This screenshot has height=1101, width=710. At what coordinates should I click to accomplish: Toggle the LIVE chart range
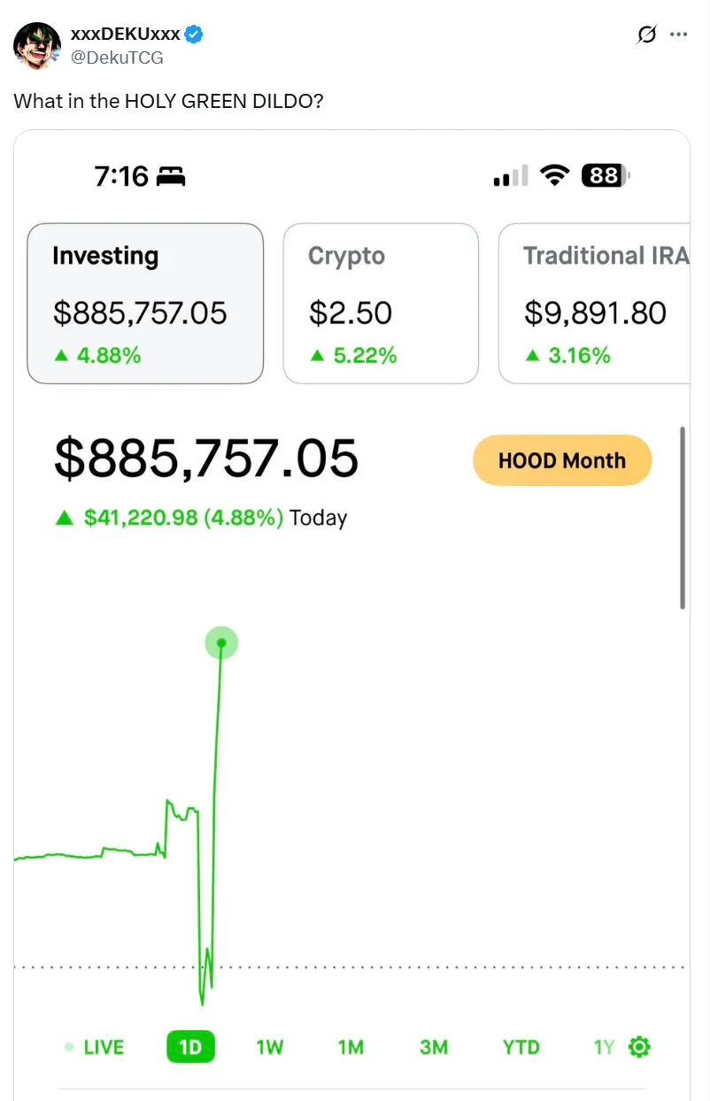point(95,1047)
